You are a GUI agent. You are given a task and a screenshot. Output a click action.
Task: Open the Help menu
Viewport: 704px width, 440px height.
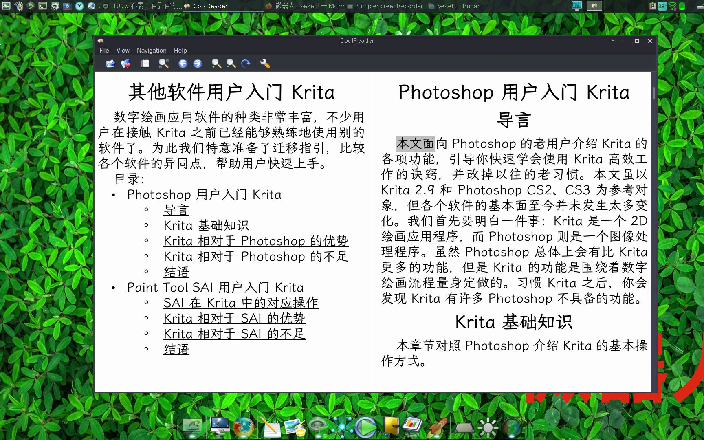[180, 51]
